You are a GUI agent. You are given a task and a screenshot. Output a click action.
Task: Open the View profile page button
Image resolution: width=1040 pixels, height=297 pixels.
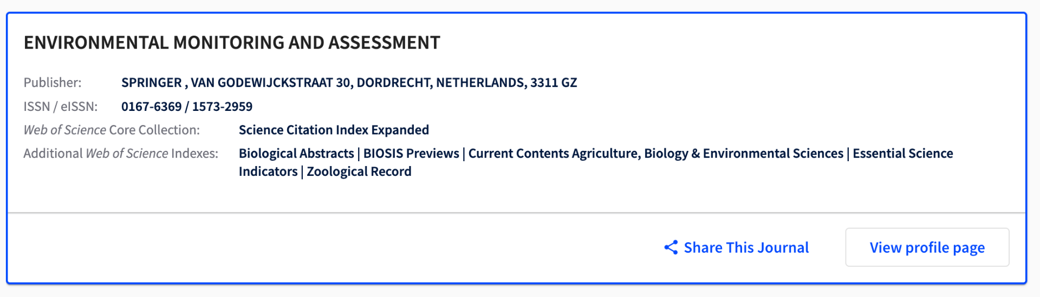coord(927,248)
